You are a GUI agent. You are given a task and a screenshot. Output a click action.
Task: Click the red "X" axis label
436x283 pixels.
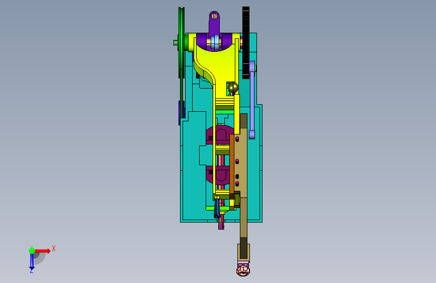point(54,248)
